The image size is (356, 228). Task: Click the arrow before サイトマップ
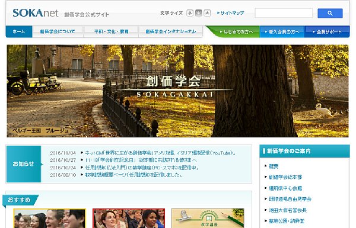pos(218,13)
